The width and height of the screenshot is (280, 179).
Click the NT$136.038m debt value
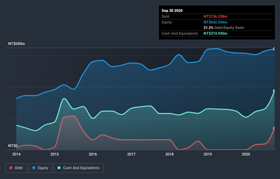point(215,16)
